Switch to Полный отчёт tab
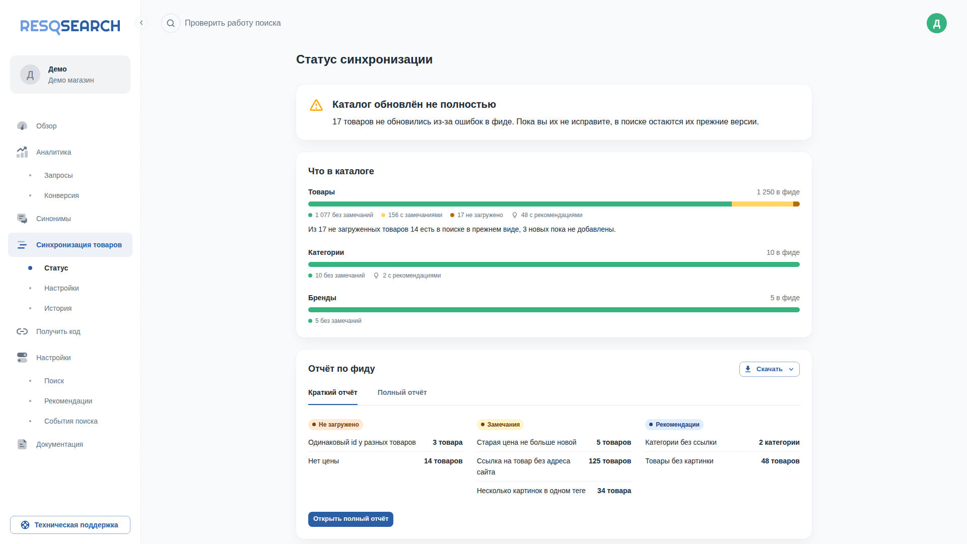This screenshot has height=544, width=967. point(402,392)
